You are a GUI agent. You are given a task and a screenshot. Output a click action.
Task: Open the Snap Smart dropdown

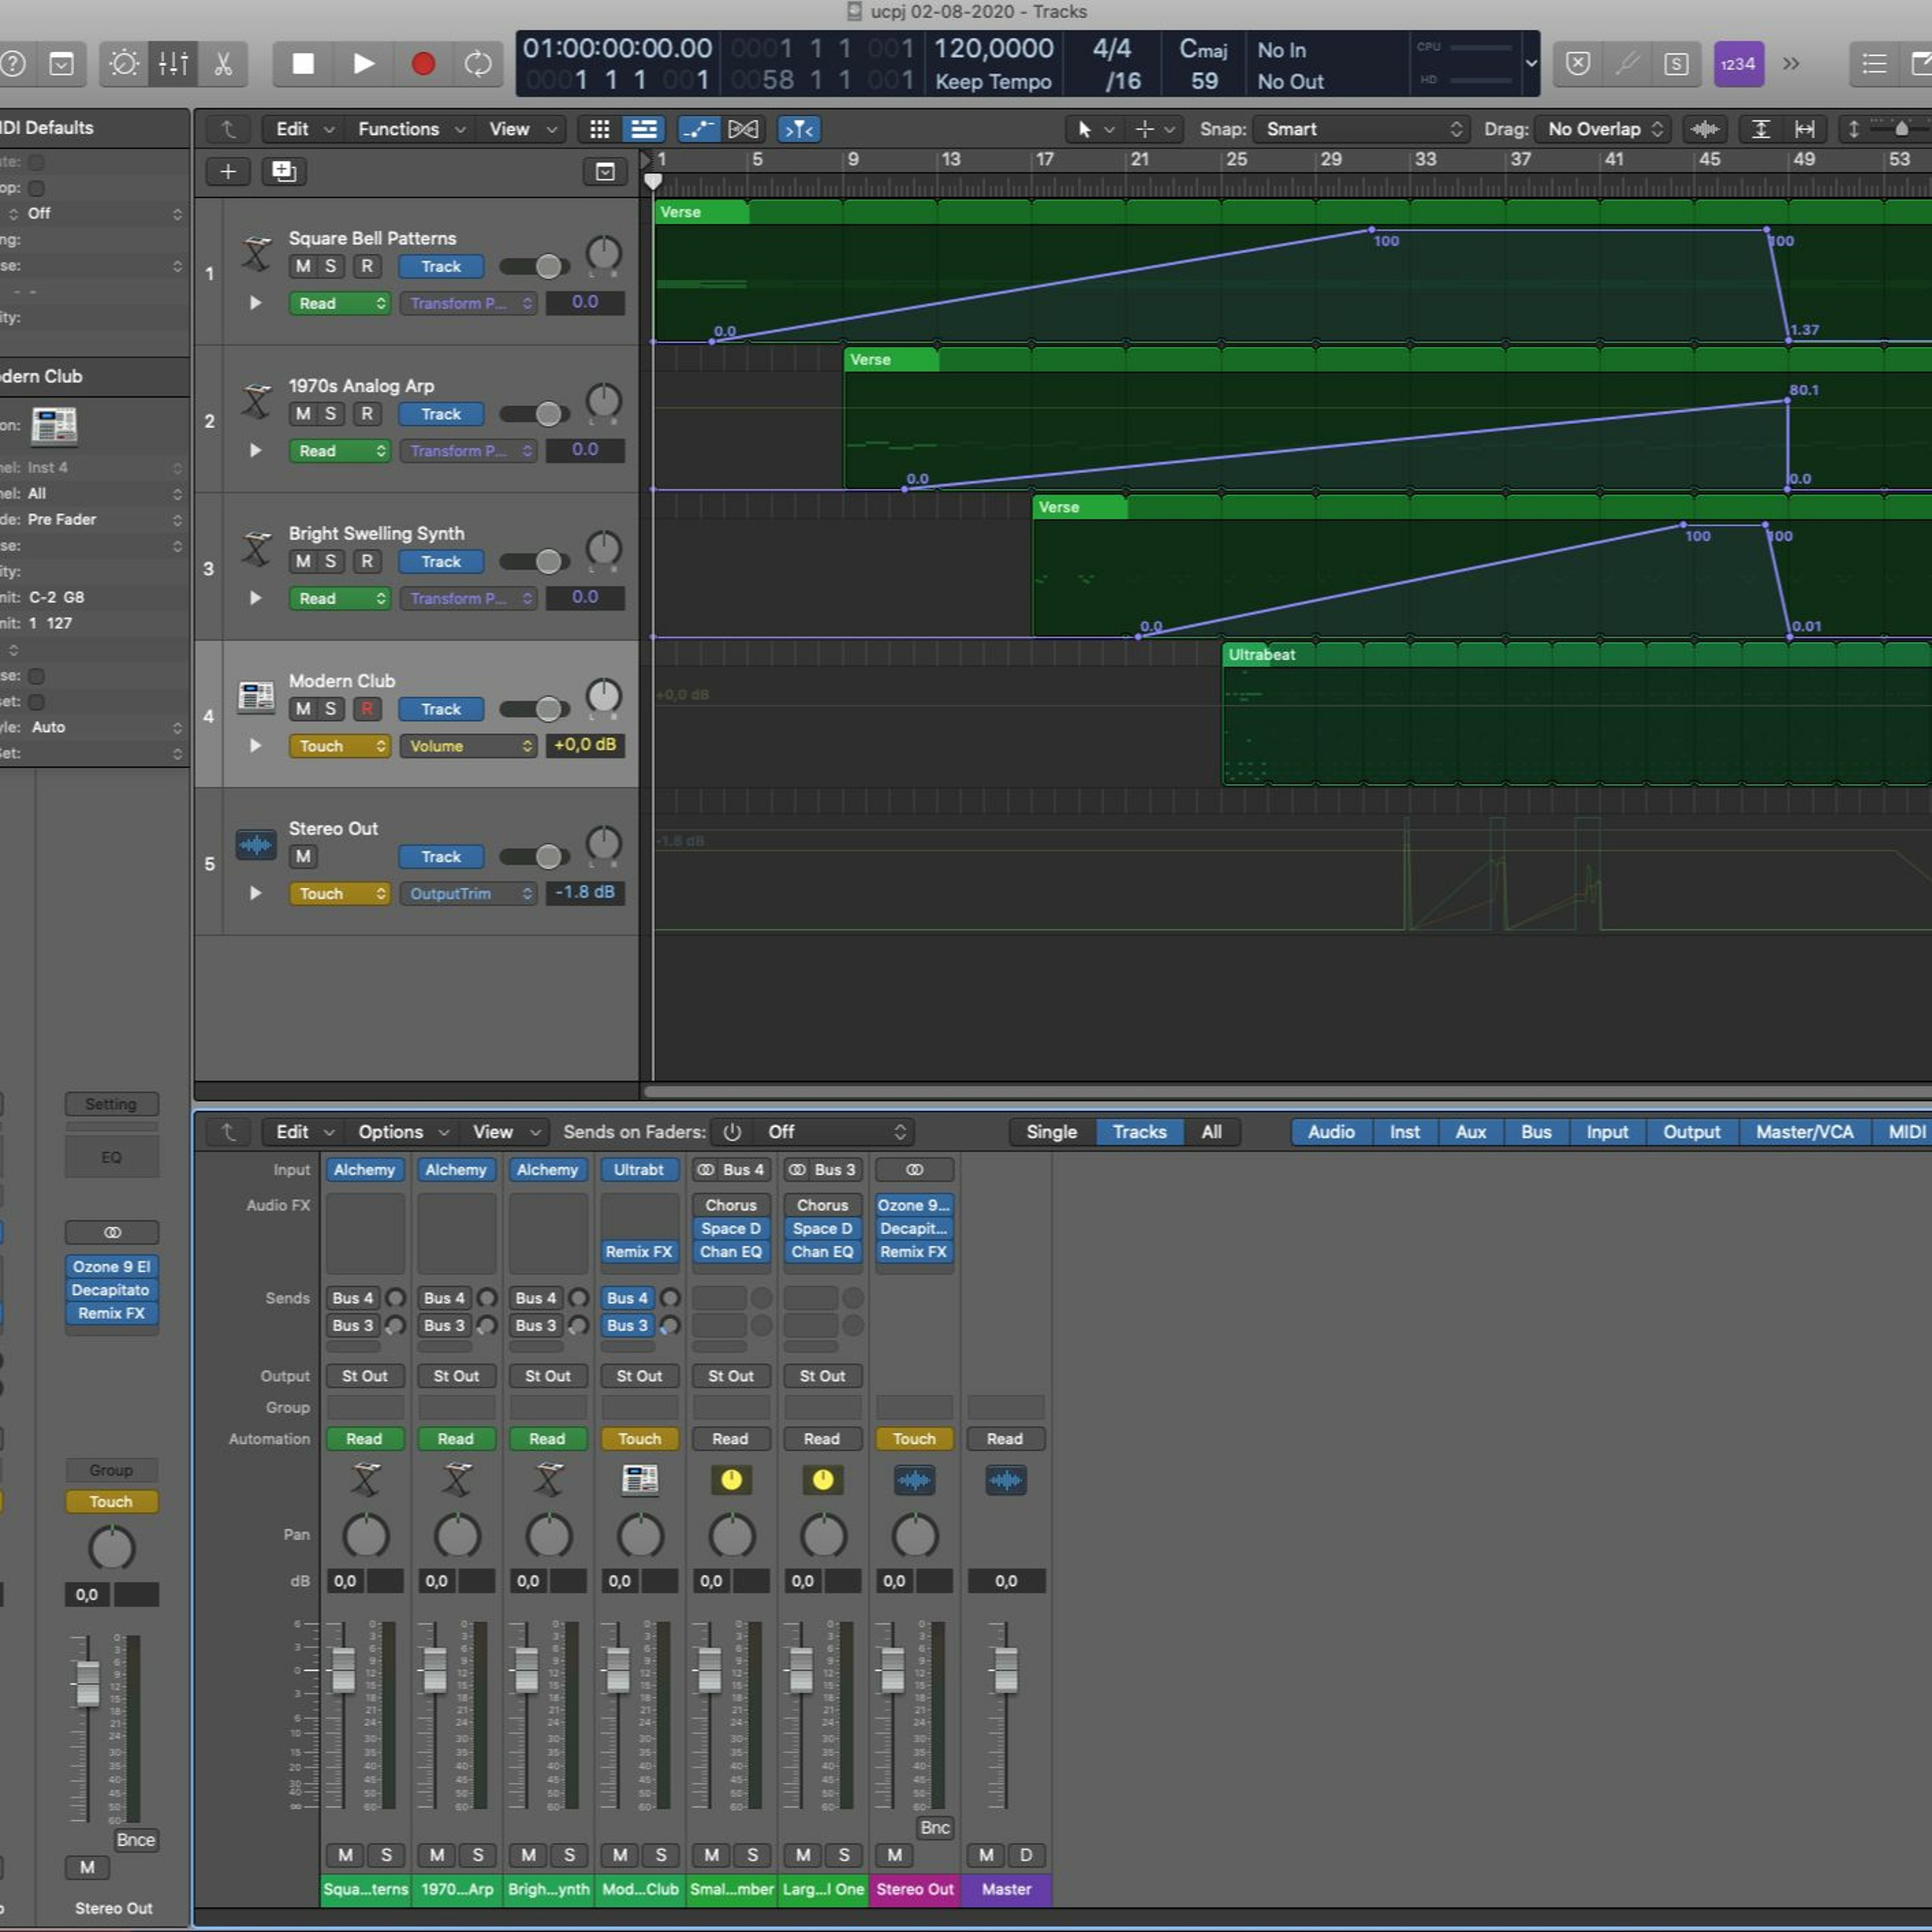[x=1360, y=129]
